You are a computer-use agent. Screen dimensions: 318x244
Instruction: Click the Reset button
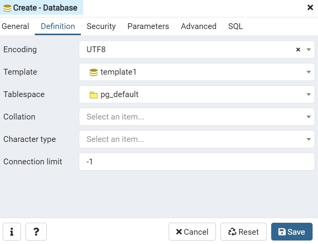tap(243, 232)
